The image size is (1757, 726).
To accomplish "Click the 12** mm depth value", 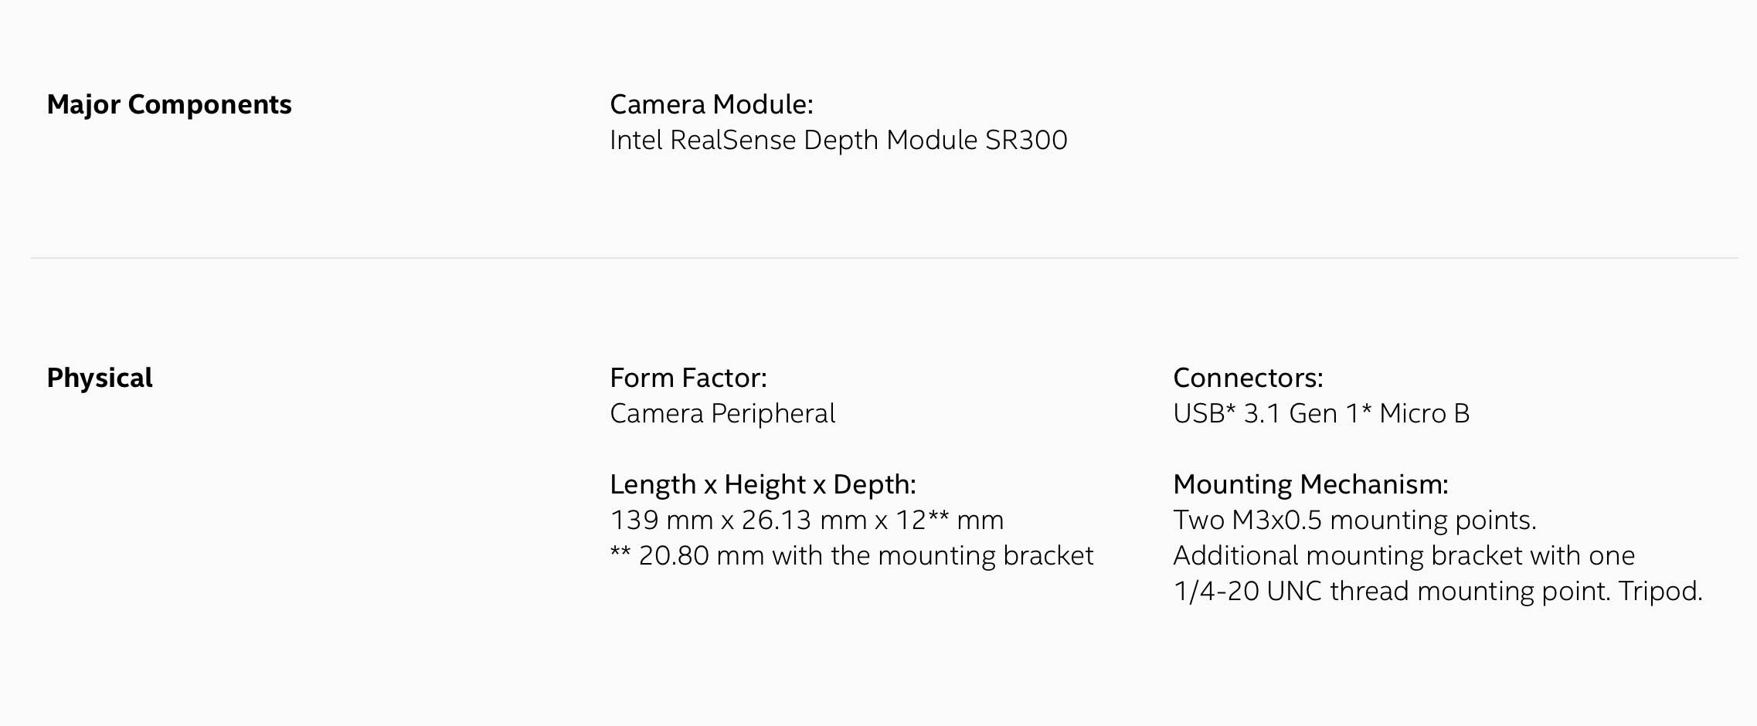I will [949, 520].
